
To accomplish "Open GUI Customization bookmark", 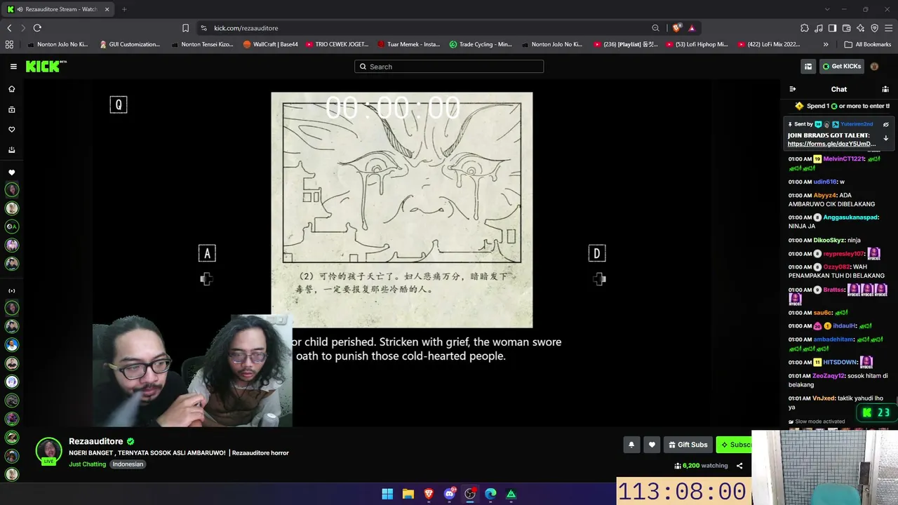I will pyautogui.click(x=130, y=44).
